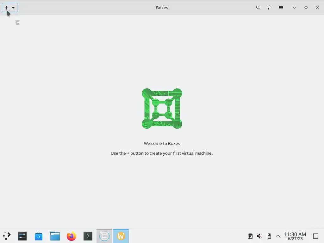Open the clipboard tray icon
The width and height of the screenshot is (324, 243).
point(250,236)
